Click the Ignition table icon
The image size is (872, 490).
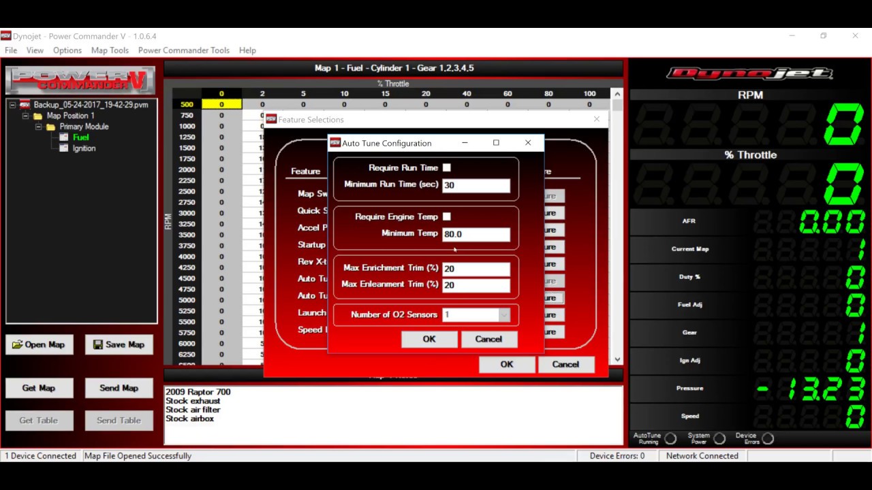point(64,148)
